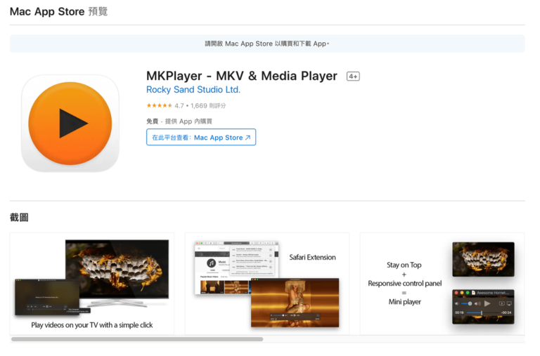Click the star rating 4.7 row

click(x=186, y=105)
